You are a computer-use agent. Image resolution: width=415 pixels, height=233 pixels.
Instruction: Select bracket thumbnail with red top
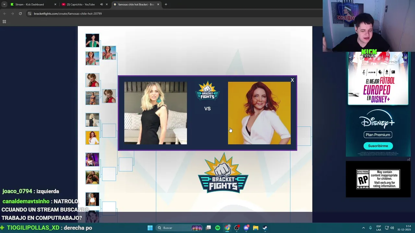[92, 80]
